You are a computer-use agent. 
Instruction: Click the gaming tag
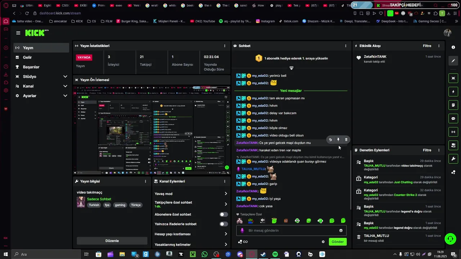(120, 205)
